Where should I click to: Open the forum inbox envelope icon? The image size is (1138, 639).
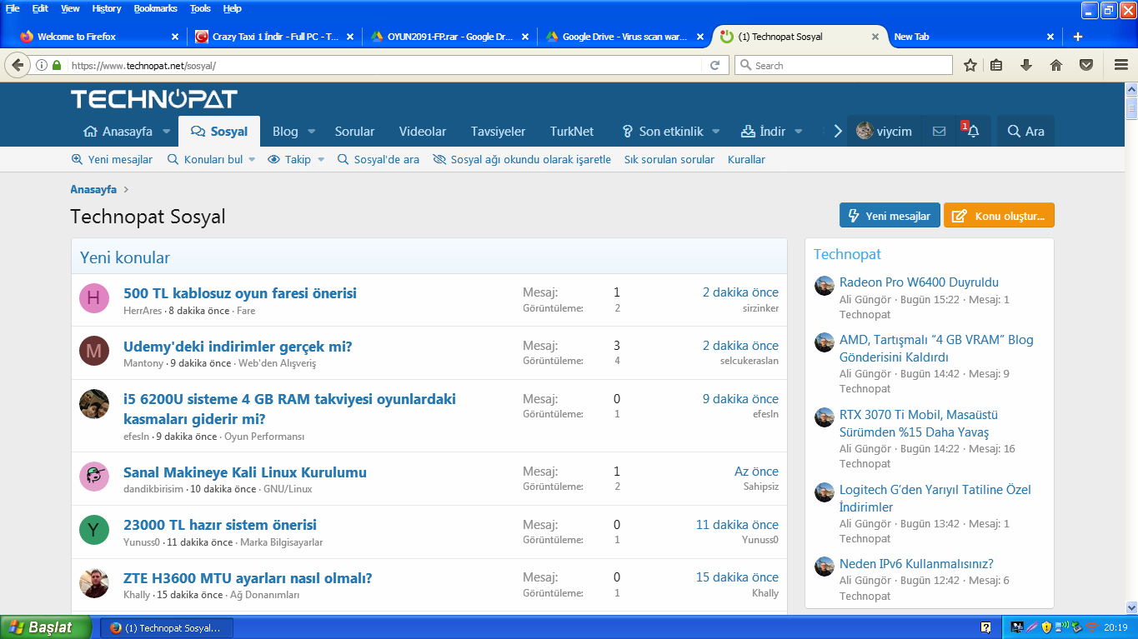[x=940, y=131]
